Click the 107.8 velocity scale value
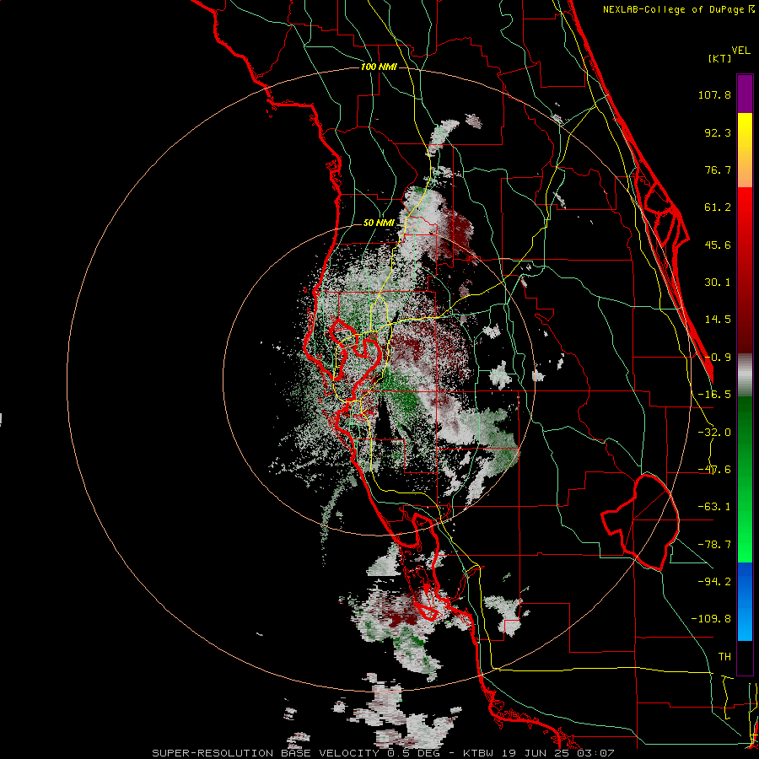The image size is (759, 759). point(714,94)
